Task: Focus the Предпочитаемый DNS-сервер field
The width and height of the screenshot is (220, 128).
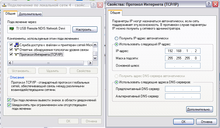Action: tap(183, 89)
